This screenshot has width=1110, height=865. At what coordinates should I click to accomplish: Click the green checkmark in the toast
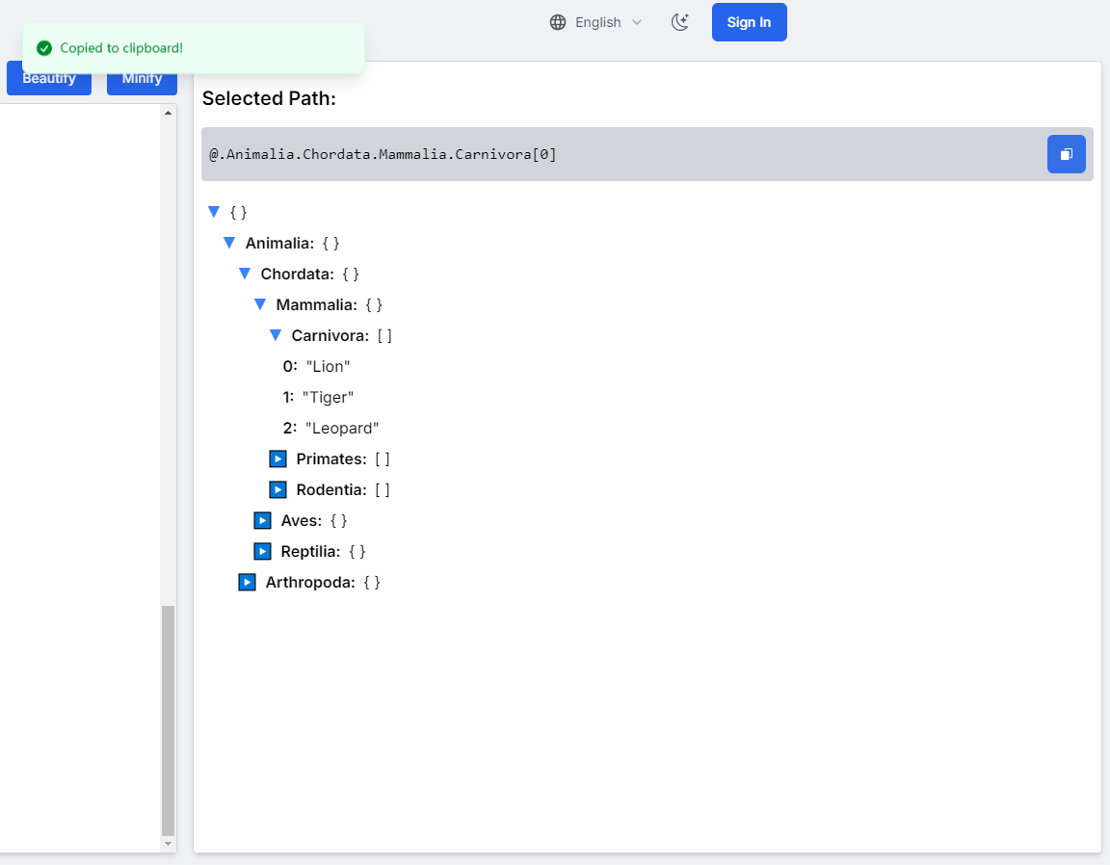pos(44,45)
